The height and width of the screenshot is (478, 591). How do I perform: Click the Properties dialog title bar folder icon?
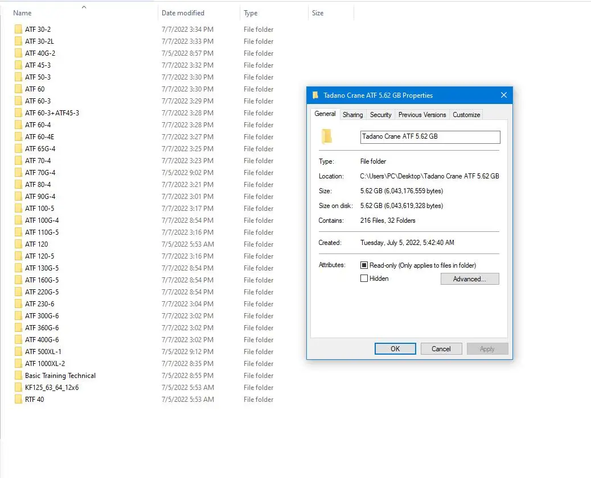click(x=315, y=95)
